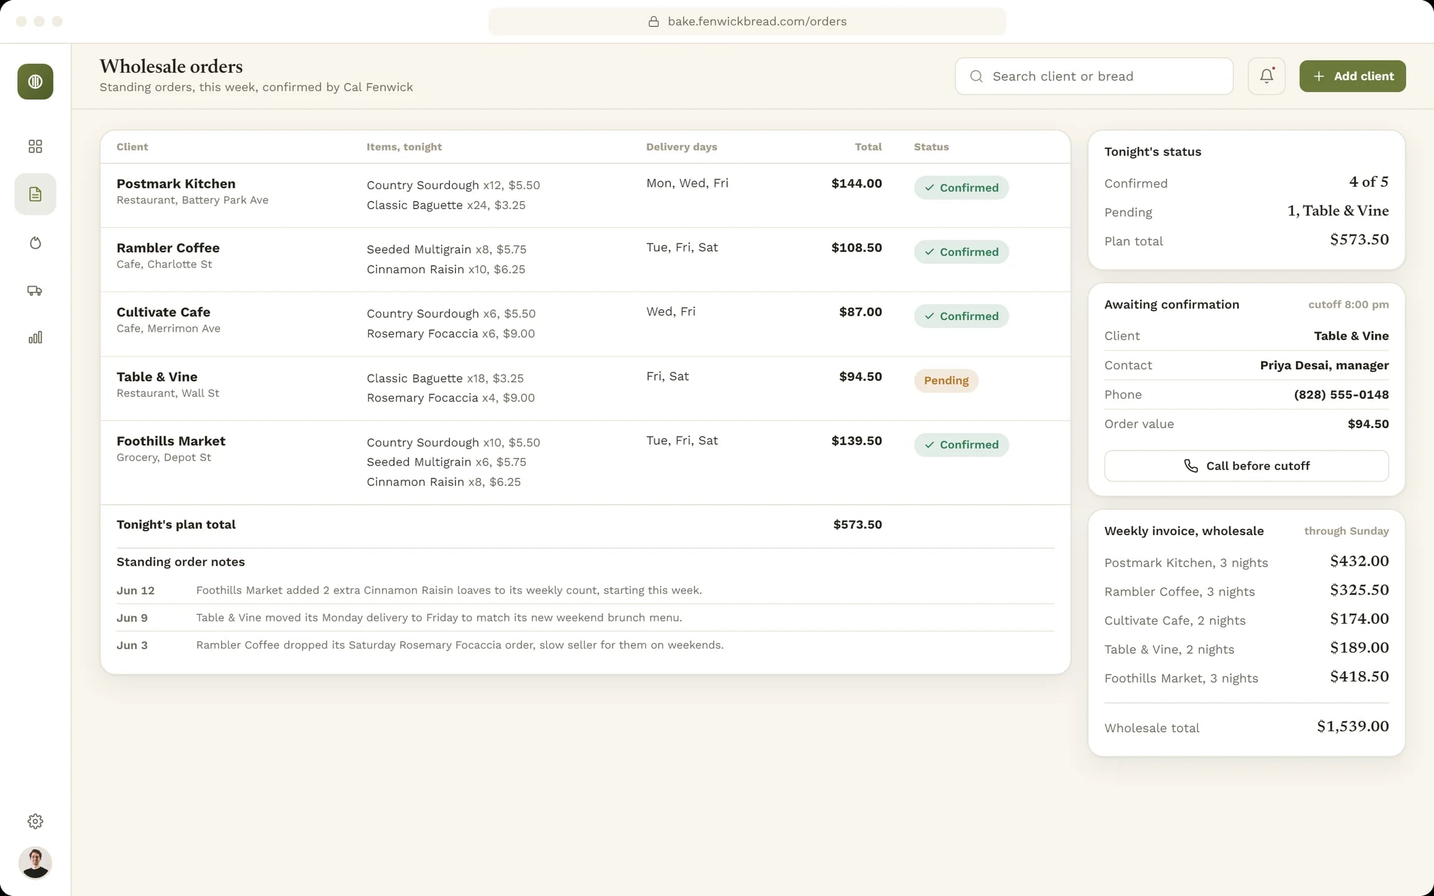Image resolution: width=1434 pixels, height=896 pixels.
Task: Select the Rambler Coffee client name
Action: click(168, 248)
